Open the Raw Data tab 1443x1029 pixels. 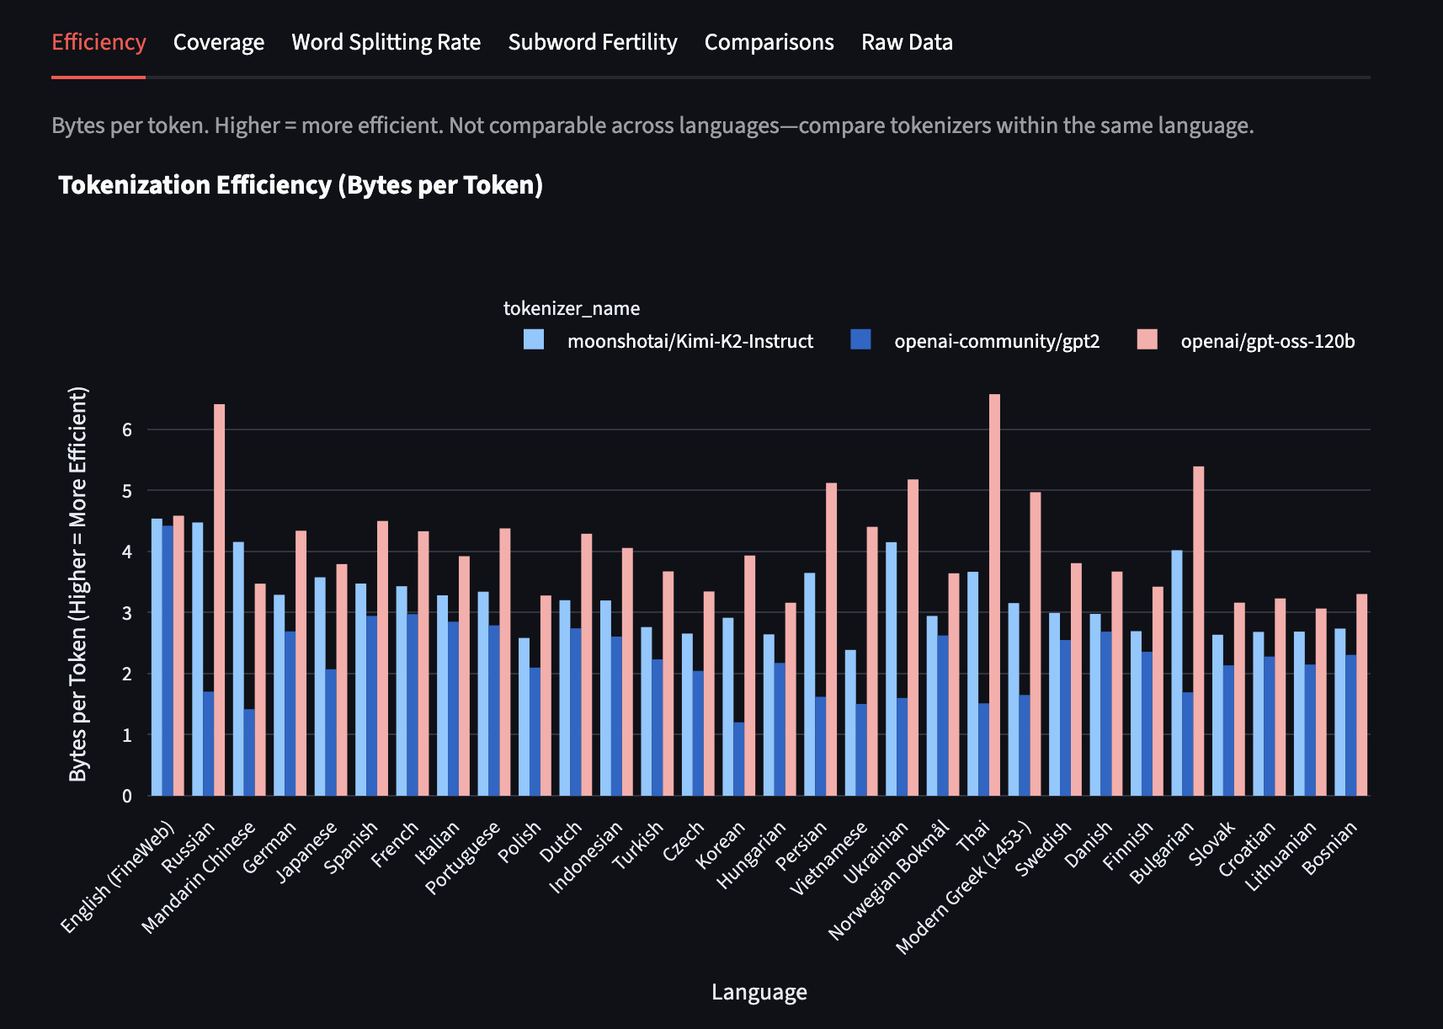[906, 42]
